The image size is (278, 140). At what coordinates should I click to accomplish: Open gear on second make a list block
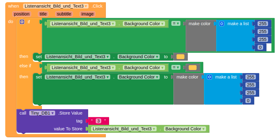click(x=209, y=77)
